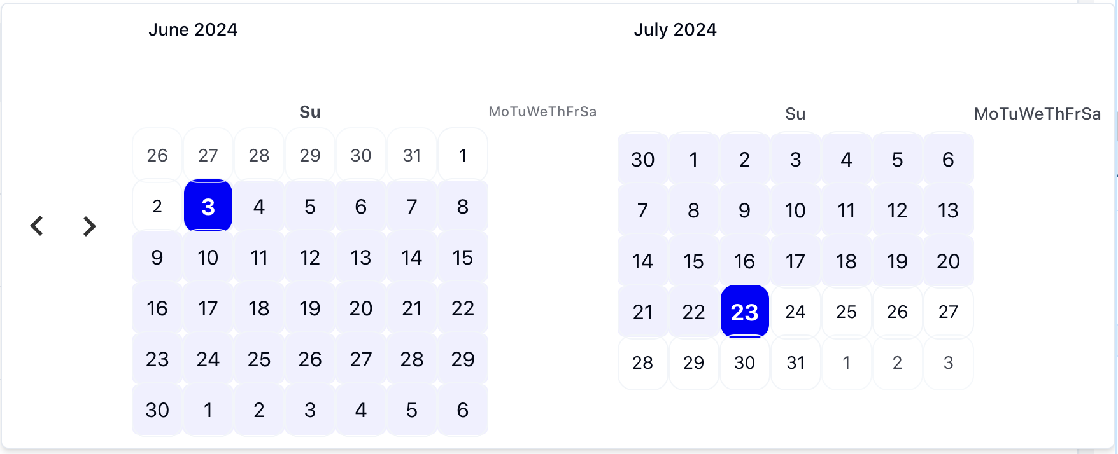Select July 10 in the July 2024 calendar

pyautogui.click(x=795, y=210)
